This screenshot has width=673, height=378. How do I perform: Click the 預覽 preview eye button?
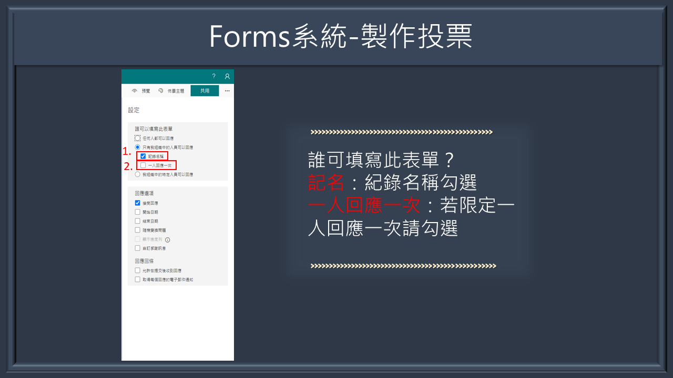141,91
